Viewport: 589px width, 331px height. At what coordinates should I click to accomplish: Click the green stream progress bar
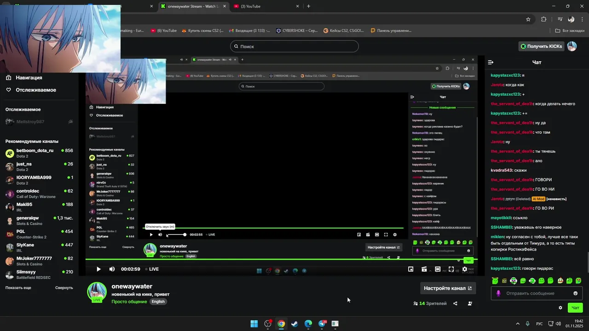(282, 260)
